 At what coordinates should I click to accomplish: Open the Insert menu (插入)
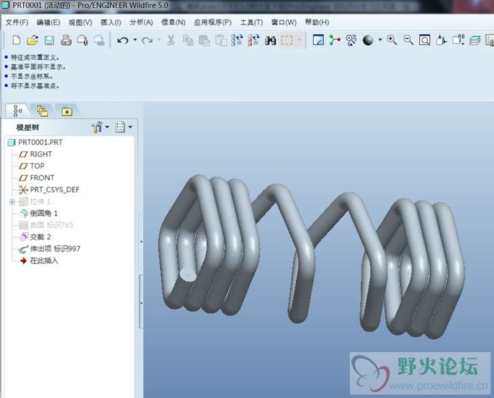point(111,23)
